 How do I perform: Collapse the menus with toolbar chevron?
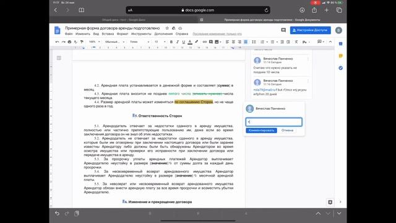click(330, 42)
